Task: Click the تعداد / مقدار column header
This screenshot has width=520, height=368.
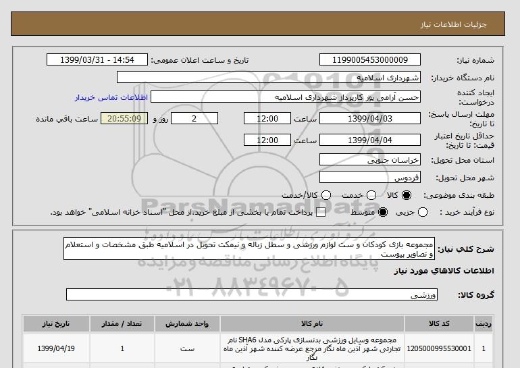Action: coord(122,323)
